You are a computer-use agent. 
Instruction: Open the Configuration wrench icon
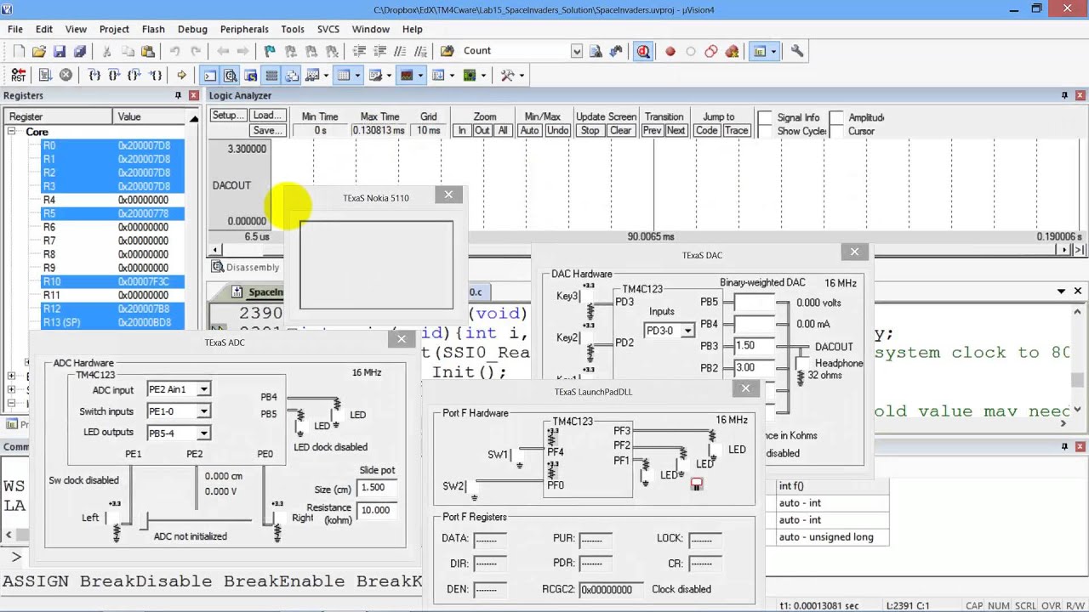tap(797, 51)
